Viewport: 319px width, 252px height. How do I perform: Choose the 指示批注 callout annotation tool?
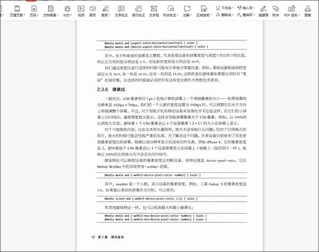[138, 11]
